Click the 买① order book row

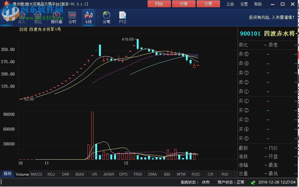click(x=268, y=101)
